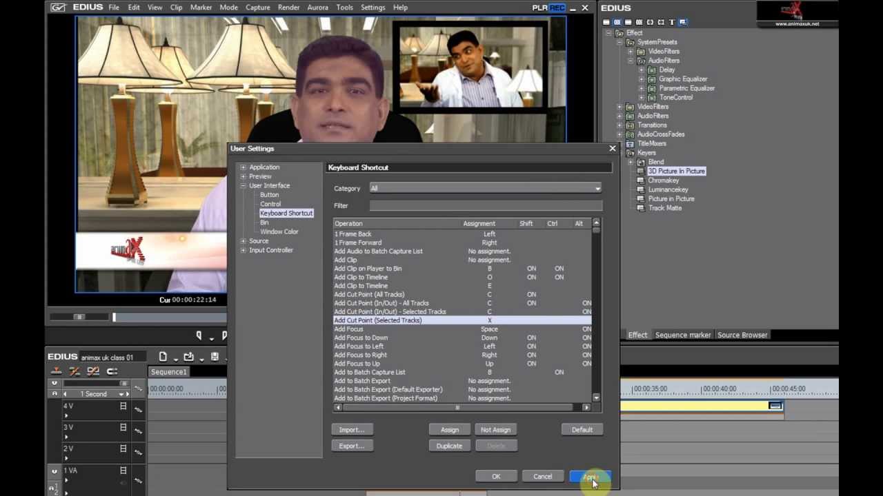Click the TitleMixers folder icon in the Effect tree

630,143
